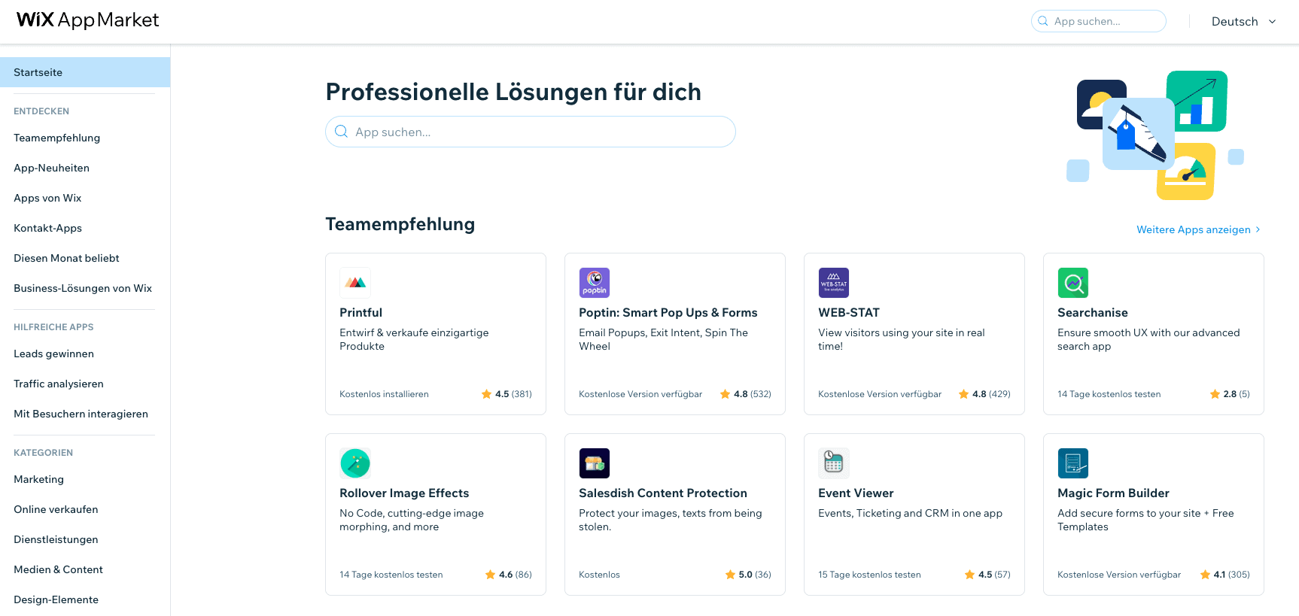Image resolution: width=1299 pixels, height=616 pixels.
Task: Click the Rollover Image Effects icon
Action: pos(355,463)
